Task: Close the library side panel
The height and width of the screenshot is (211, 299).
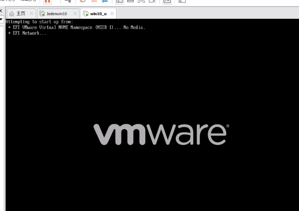Action: point(1,11)
